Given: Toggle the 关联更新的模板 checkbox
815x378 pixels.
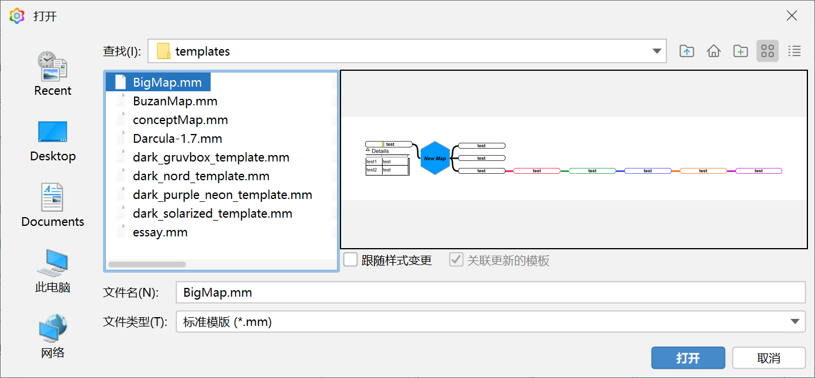Looking at the screenshot, I should (456, 260).
